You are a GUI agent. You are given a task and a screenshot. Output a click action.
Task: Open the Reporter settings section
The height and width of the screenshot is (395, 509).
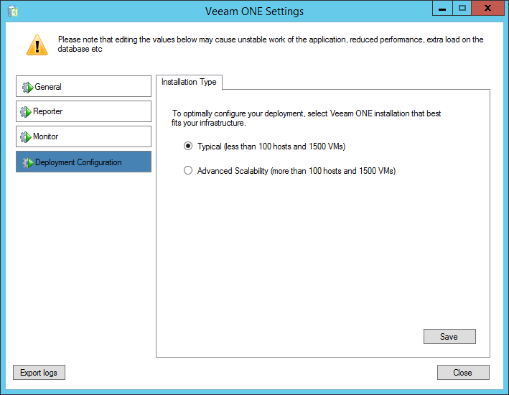[x=83, y=111]
